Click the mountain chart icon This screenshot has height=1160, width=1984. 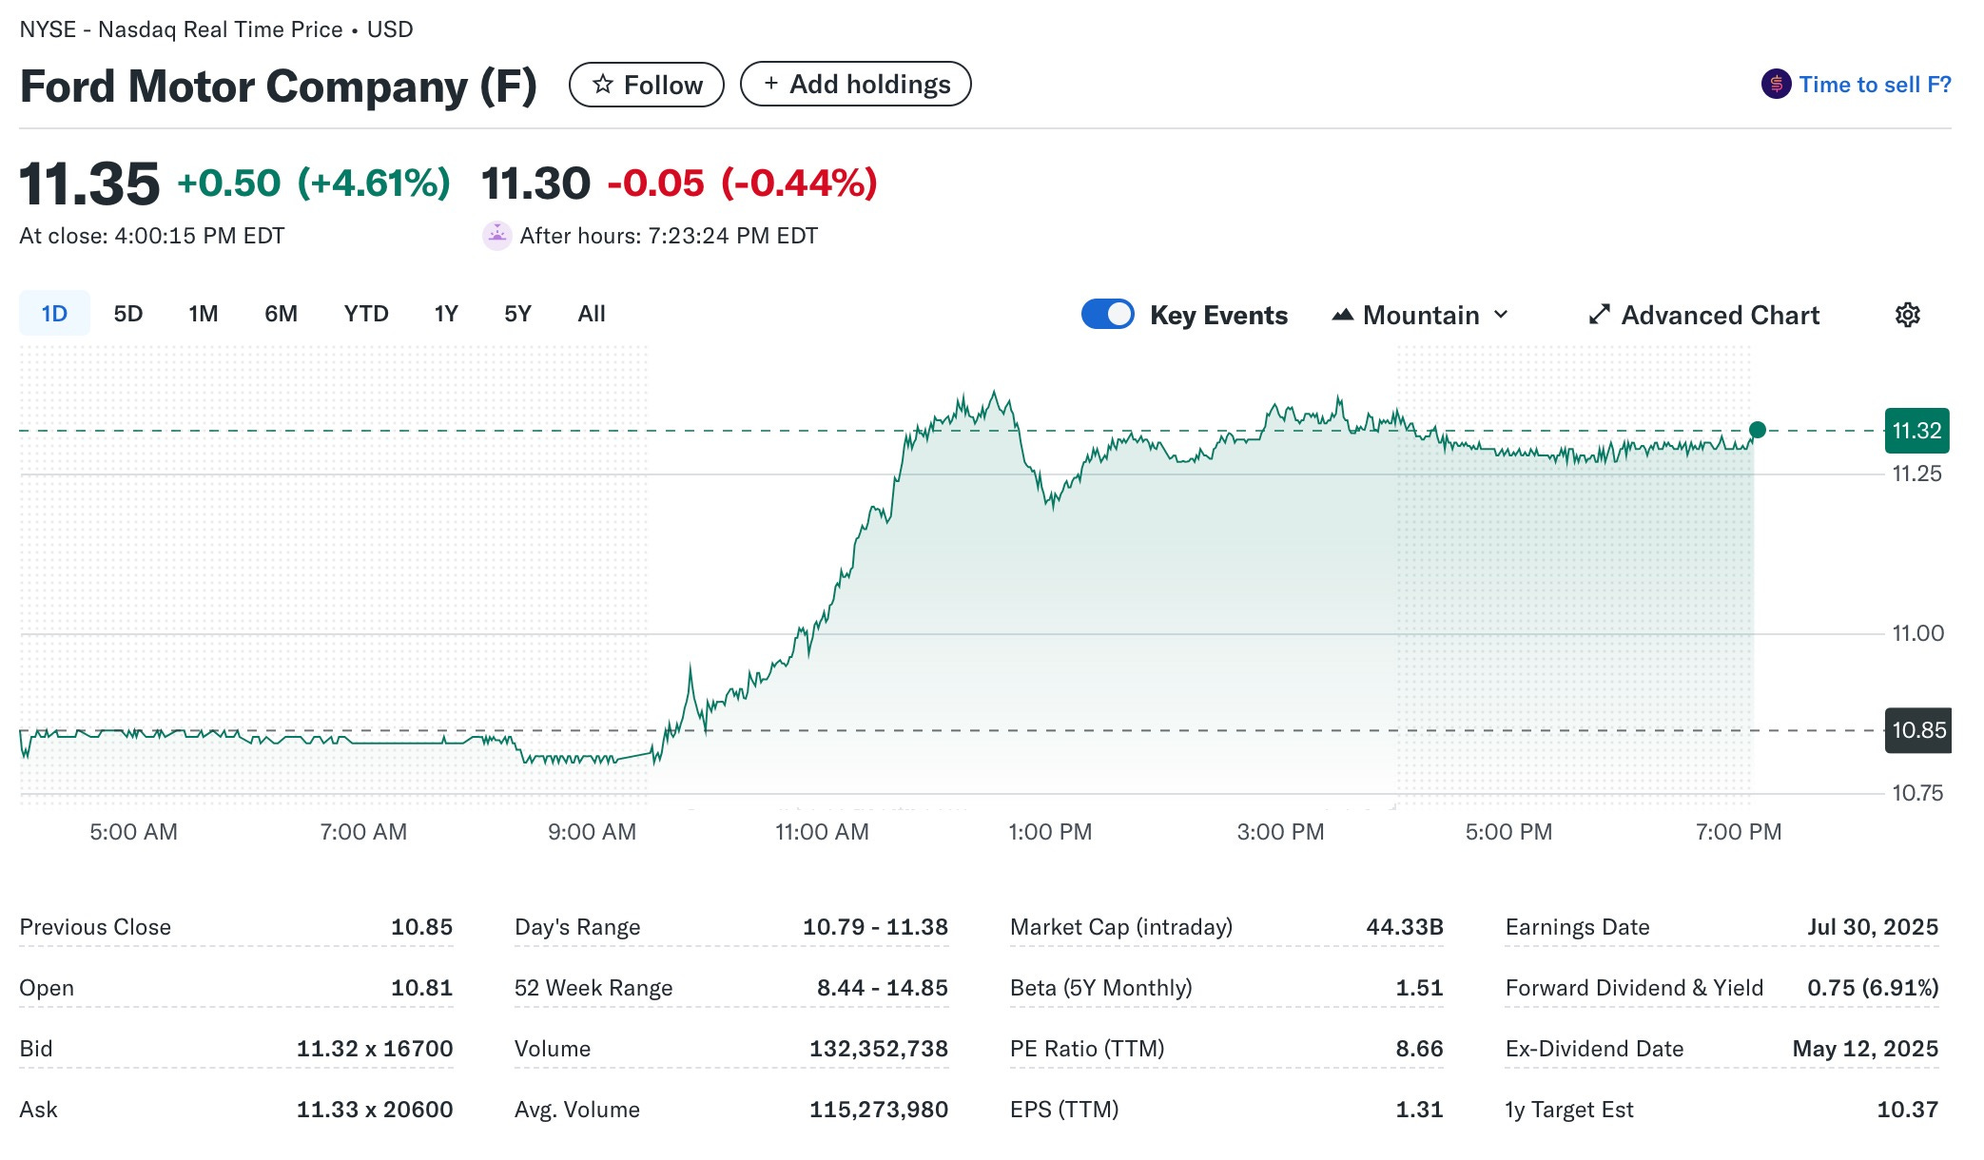click(1342, 315)
